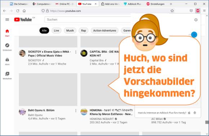Open thumbnail above HDMONA video title
The width and height of the screenshot is (209, 136).
(100, 90)
